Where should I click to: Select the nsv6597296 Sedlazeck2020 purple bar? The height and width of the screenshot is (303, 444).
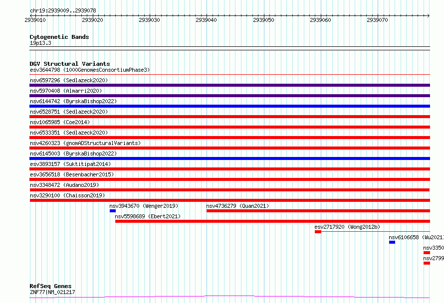pyautogui.click(x=229, y=85)
